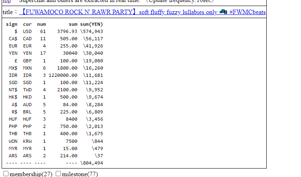The image size is (301, 177).
Task: Select the SGD yen value \11,224
Action: tap(93, 82)
